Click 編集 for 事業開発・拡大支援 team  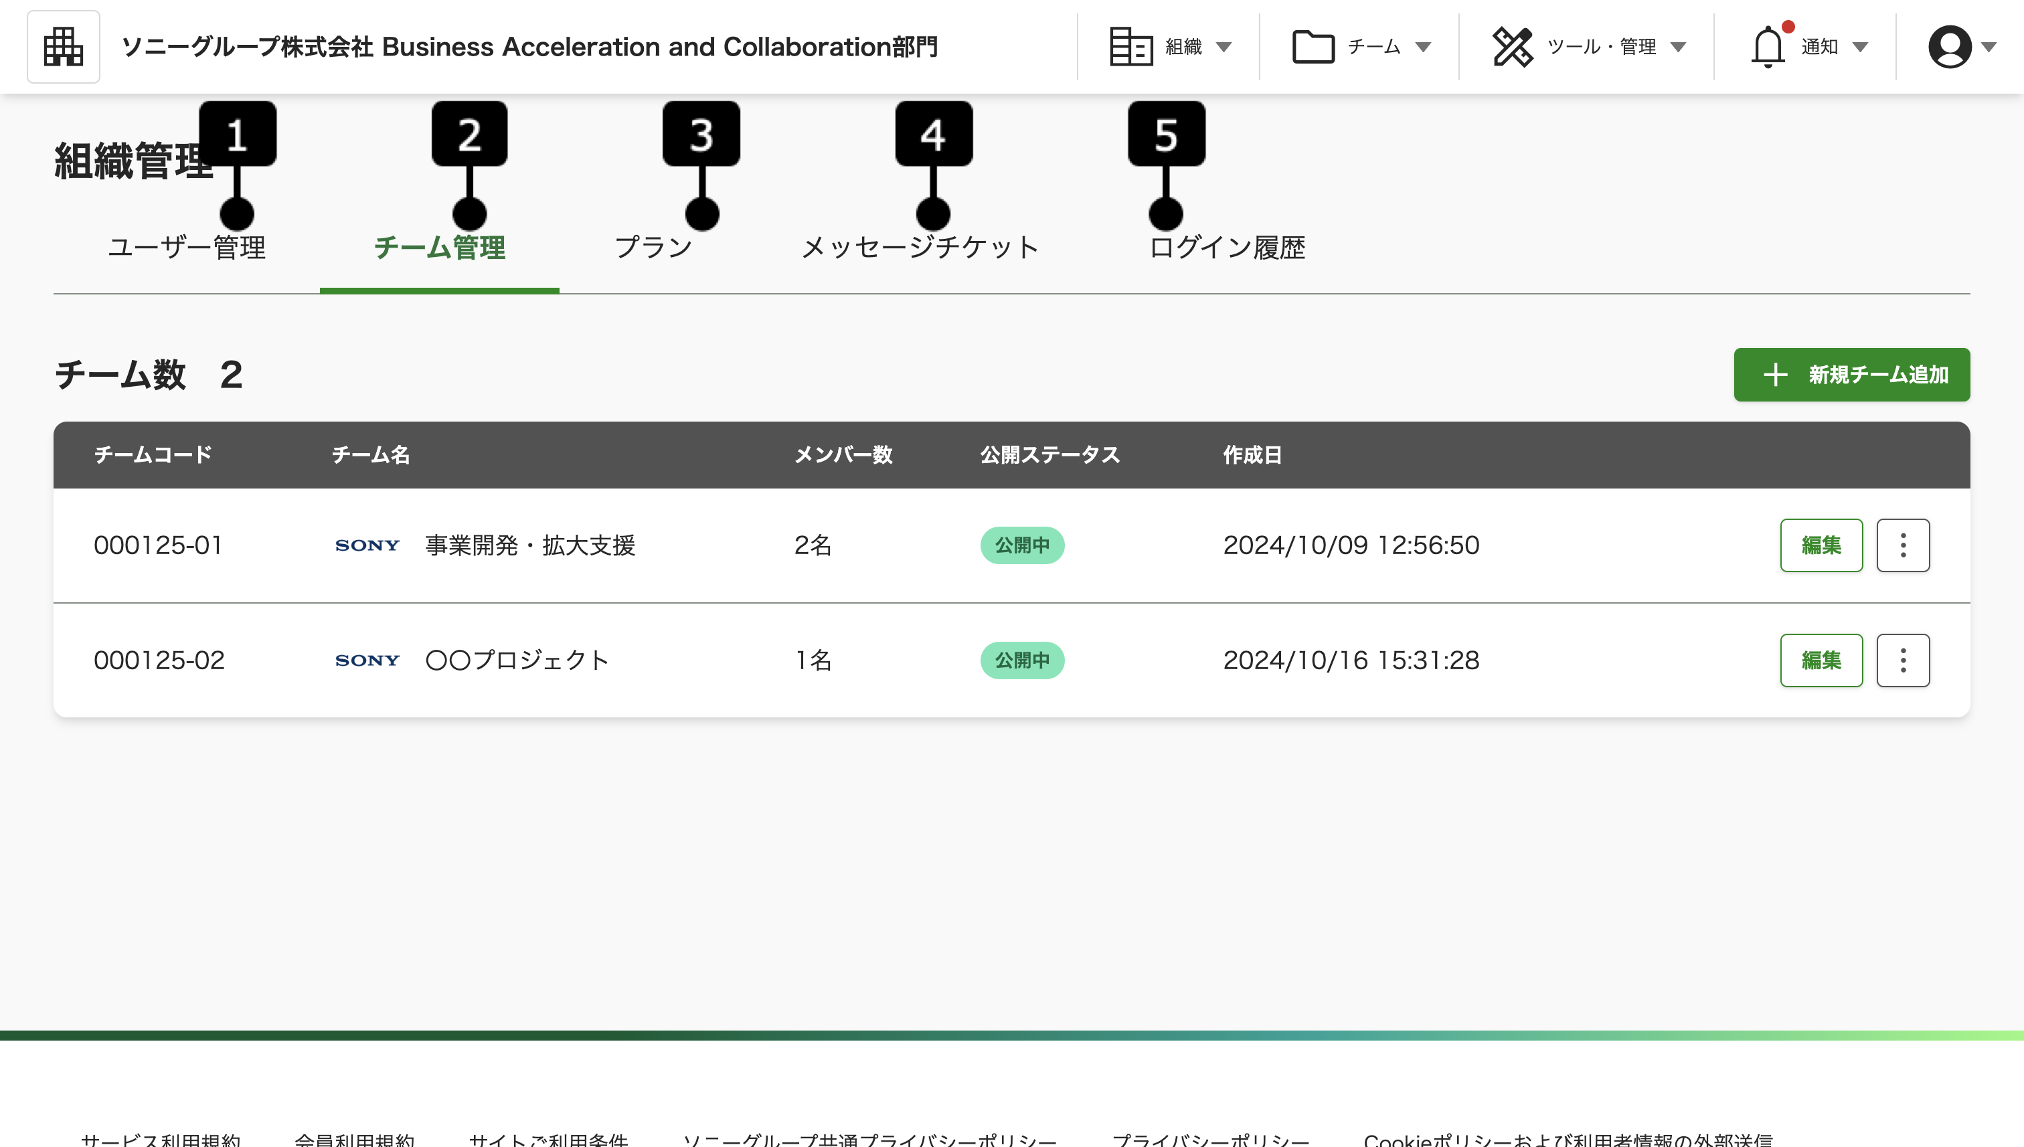(1821, 545)
